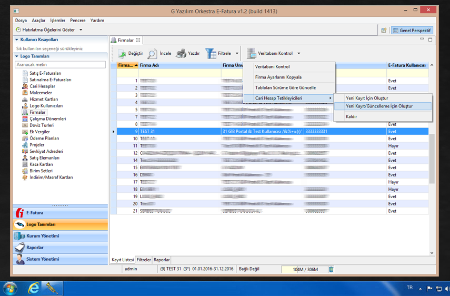Click the Hizmet Kartları icon
This screenshot has height=296, width=450.
[25, 100]
